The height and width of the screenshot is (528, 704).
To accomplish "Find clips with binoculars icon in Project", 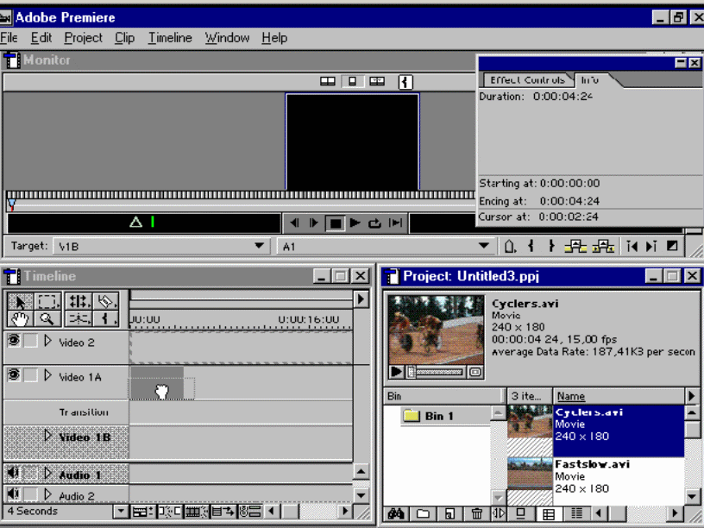I will click(x=396, y=513).
